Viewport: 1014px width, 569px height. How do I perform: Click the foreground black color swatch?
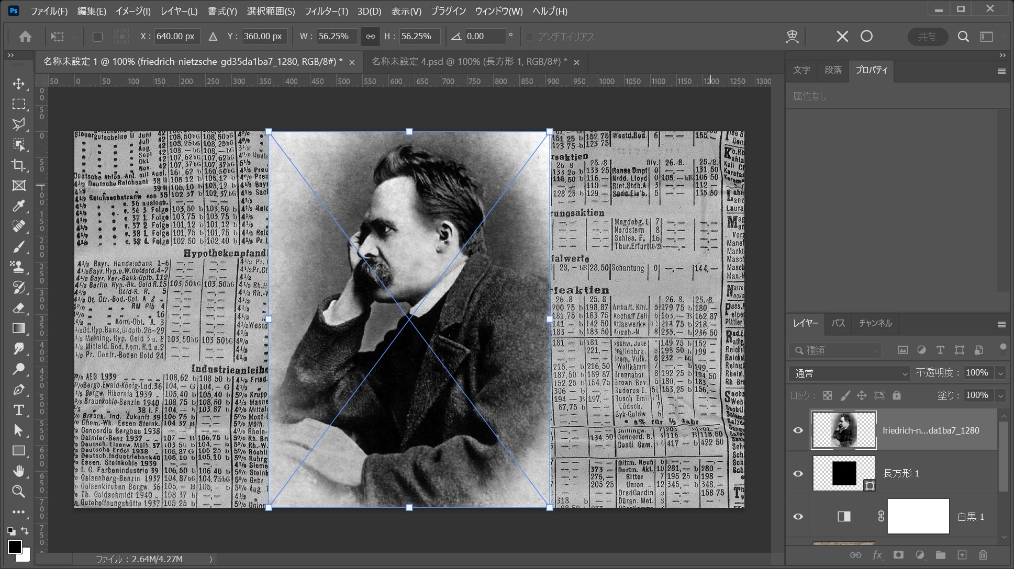(15, 547)
